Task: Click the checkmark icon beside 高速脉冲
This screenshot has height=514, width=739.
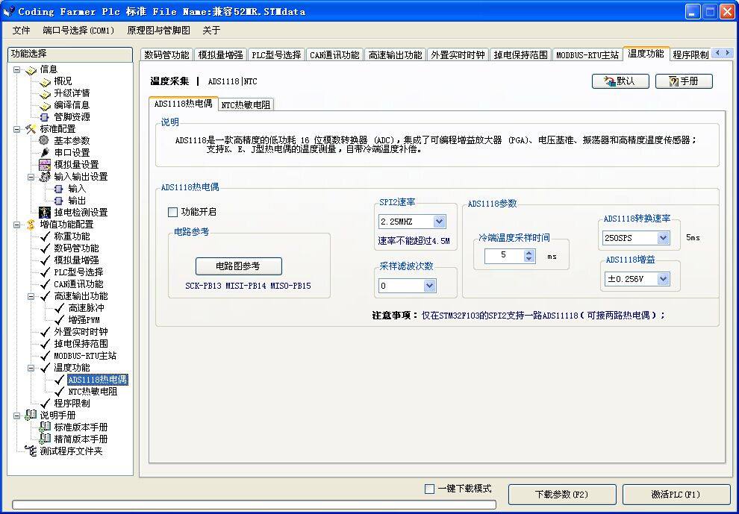Action: [60, 308]
